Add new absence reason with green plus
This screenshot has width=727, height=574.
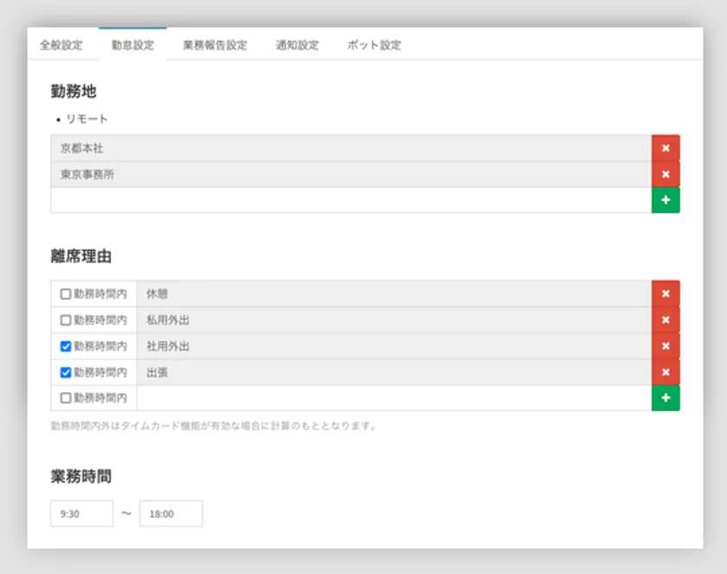[x=666, y=398]
